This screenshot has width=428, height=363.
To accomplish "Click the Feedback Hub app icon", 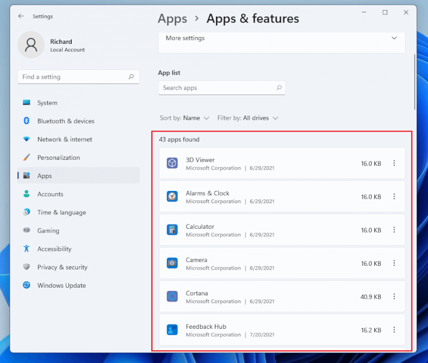I will pyautogui.click(x=172, y=330).
